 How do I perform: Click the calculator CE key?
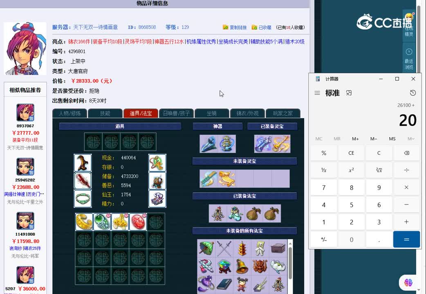pos(351,153)
